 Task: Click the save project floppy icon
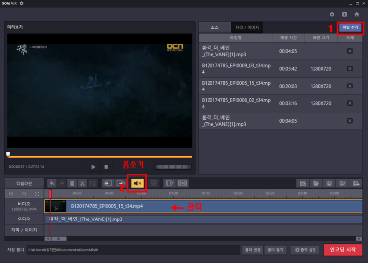click(x=329, y=183)
